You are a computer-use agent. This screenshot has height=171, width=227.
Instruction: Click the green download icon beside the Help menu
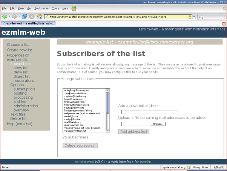(x=74, y=8)
